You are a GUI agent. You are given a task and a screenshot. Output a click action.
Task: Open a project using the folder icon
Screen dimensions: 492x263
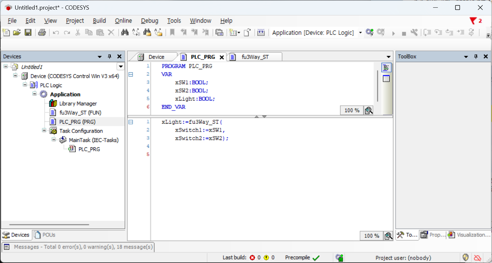point(17,32)
